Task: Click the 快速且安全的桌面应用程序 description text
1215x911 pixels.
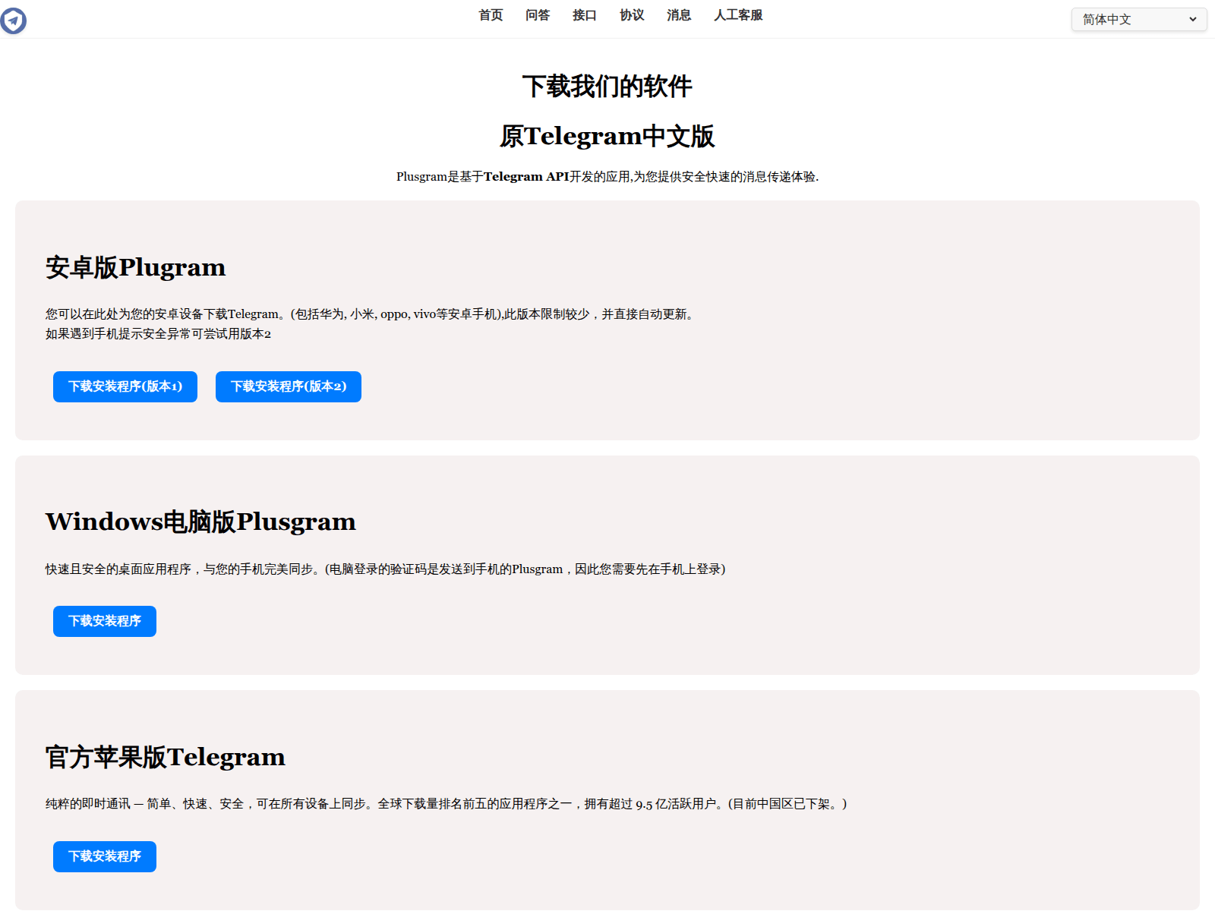Action: pyautogui.click(x=385, y=569)
